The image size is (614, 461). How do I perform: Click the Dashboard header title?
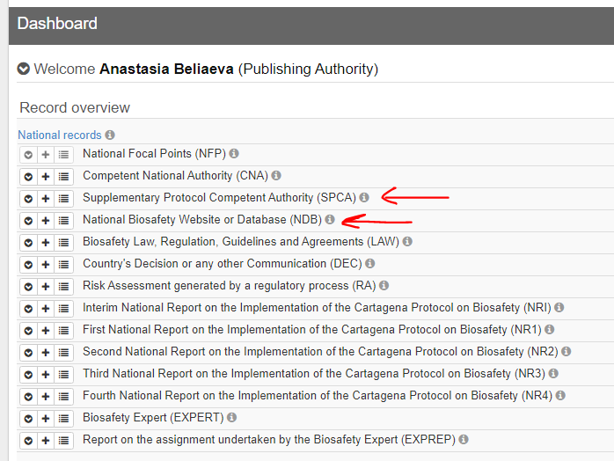pyautogui.click(x=57, y=24)
